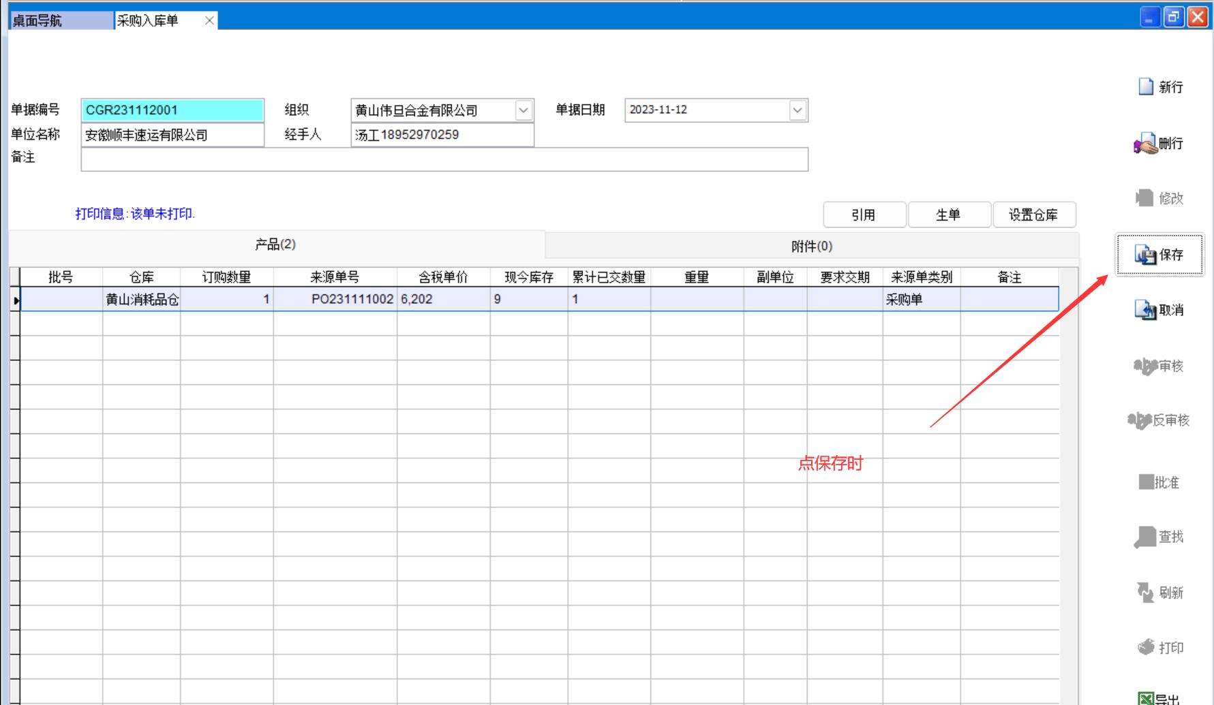Expand the 组织 organization dropdown

[x=523, y=110]
